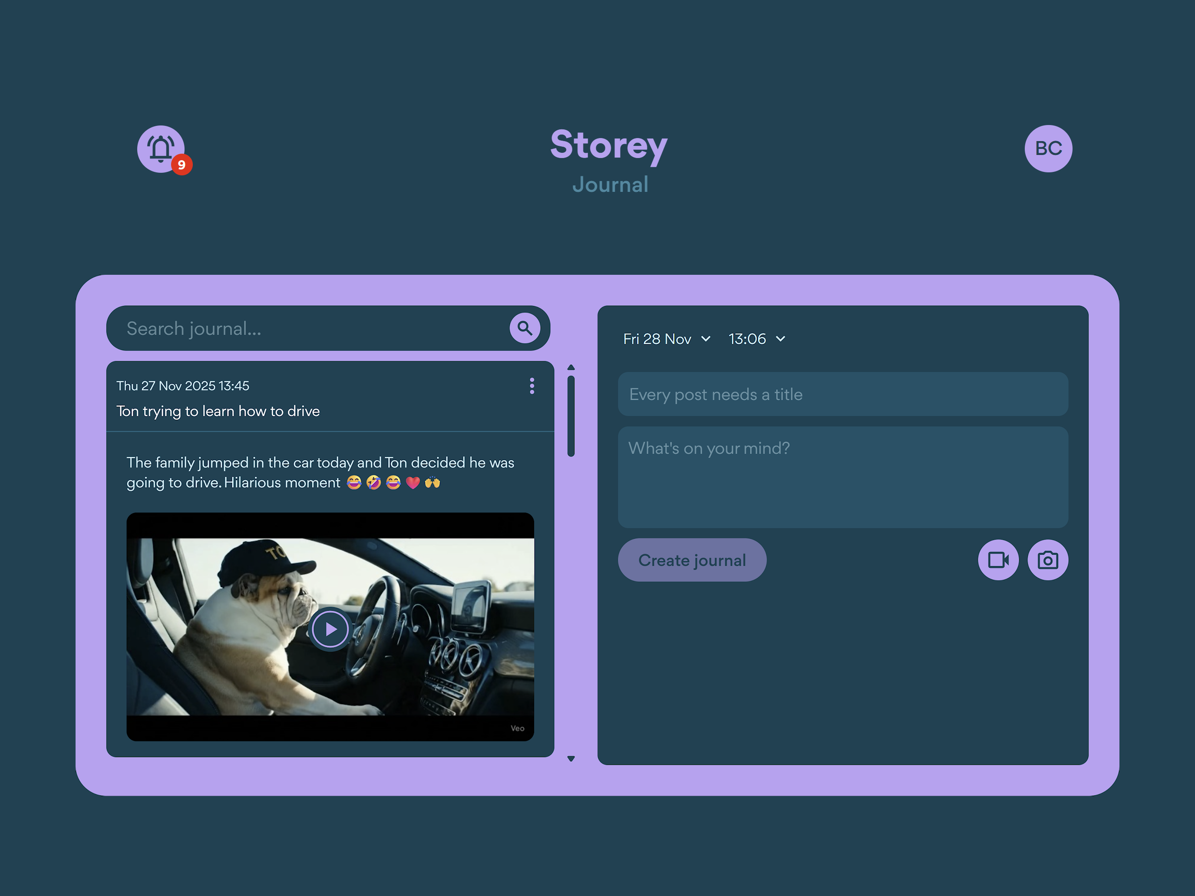This screenshot has height=896, width=1195.
Task: Click entry title 'Ton trying to learn how to drive'
Action: tap(218, 411)
